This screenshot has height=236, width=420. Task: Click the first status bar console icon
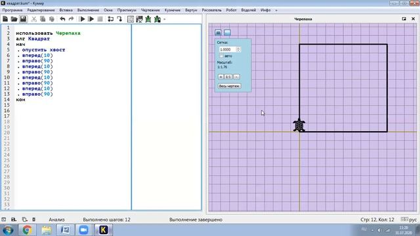4,220
